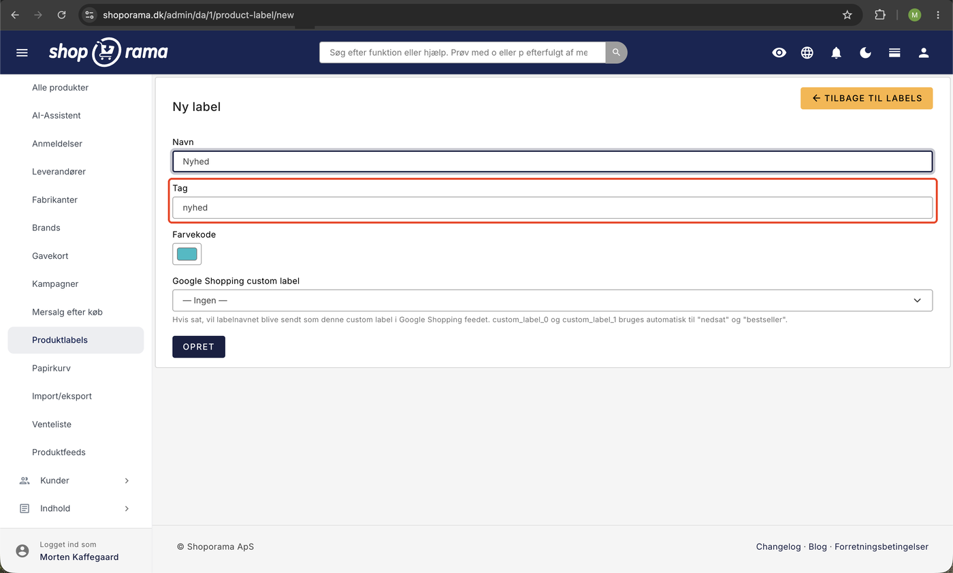Click the card/billing icon in header
Viewport: 953px width, 573px height.
[895, 52]
